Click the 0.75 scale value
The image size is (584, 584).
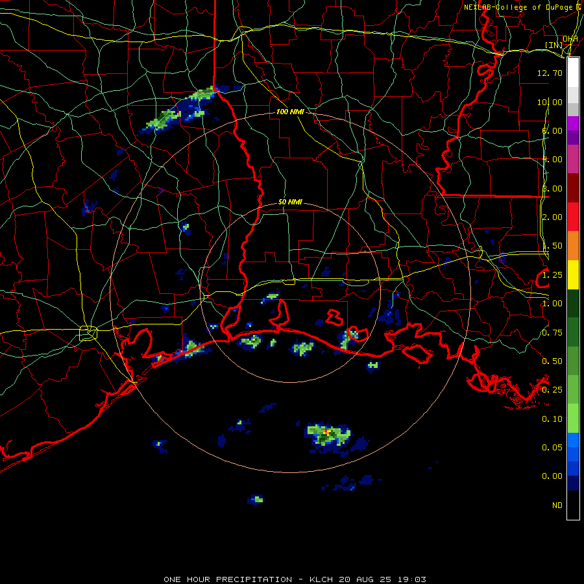point(552,333)
